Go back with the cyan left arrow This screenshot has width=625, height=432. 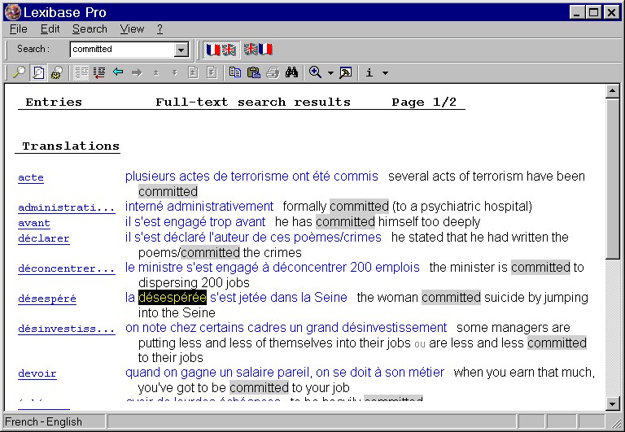pyautogui.click(x=118, y=72)
